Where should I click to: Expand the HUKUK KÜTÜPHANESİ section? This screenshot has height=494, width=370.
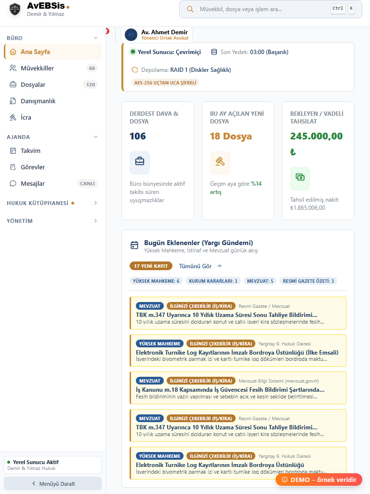(x=52, y=203)
